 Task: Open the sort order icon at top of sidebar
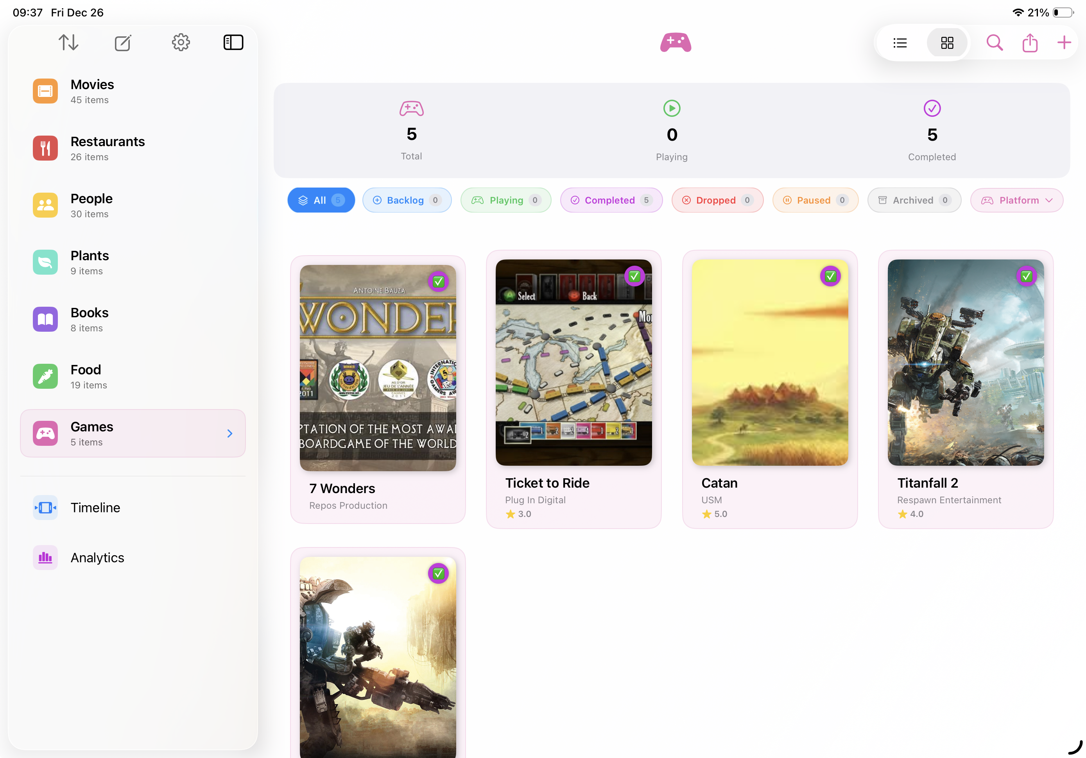pos(68,42)
